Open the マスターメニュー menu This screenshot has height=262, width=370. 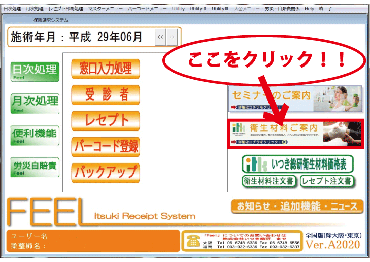pos(105,9)
